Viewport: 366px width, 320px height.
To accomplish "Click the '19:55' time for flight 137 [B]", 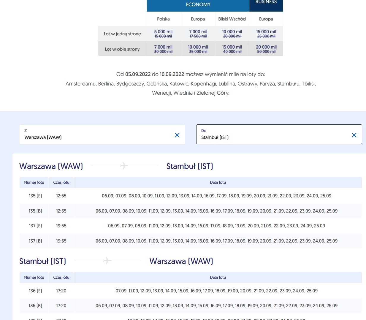I will click(x=61, y=241).
